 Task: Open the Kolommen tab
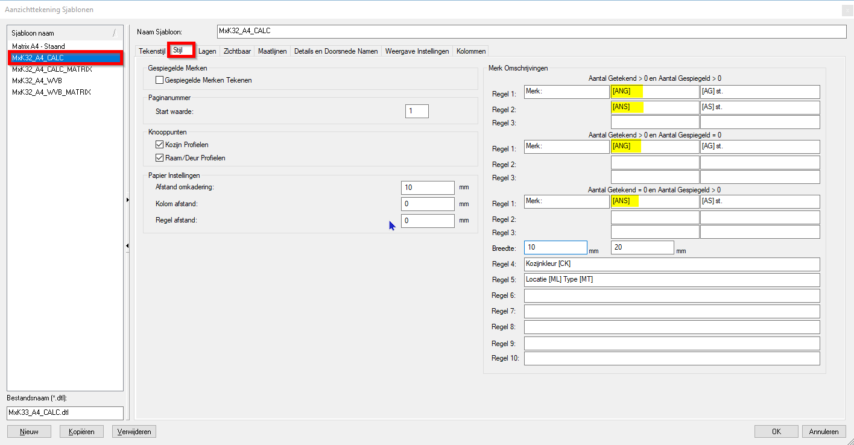(x=471, y=51)
